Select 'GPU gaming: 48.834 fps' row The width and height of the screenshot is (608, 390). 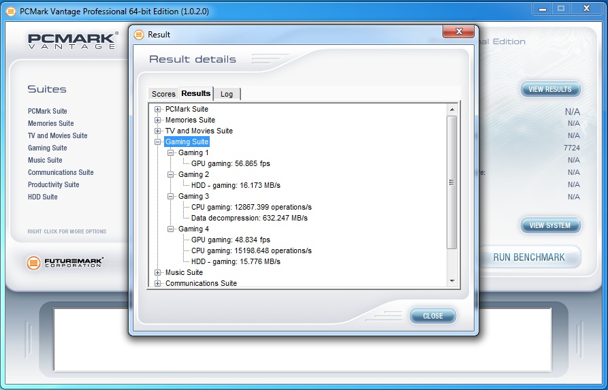coord(231,240)
